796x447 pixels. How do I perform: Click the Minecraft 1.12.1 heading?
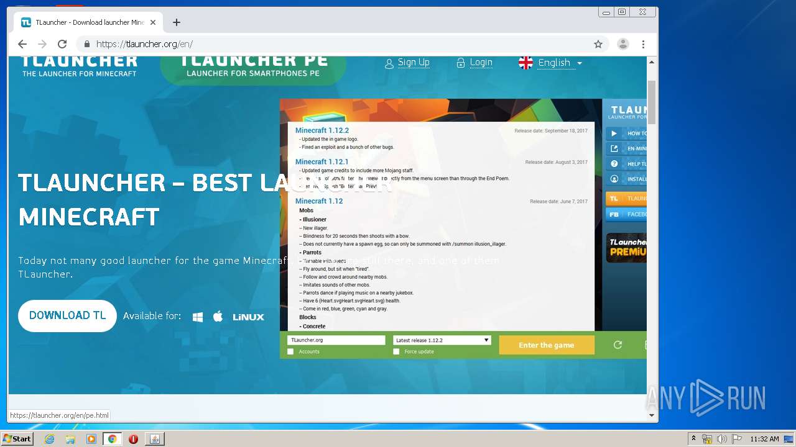click(x=322, y=162)
